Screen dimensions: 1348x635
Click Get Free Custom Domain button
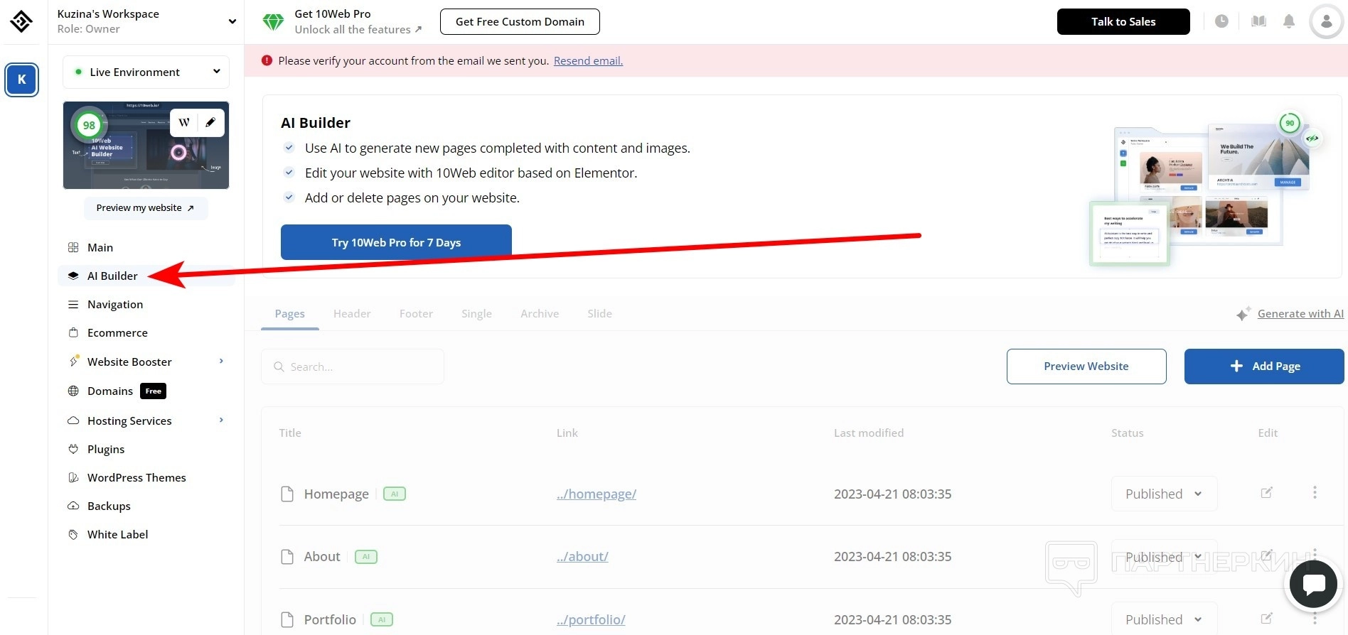pyautogui.click(x=520, y=21)
